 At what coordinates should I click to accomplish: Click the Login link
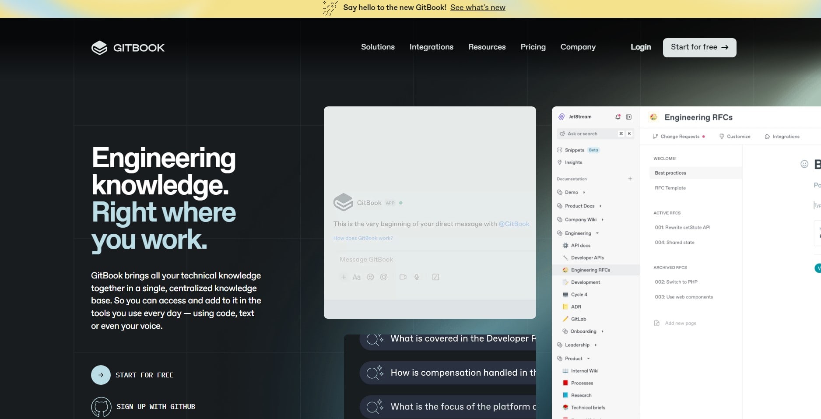[641, 47]
